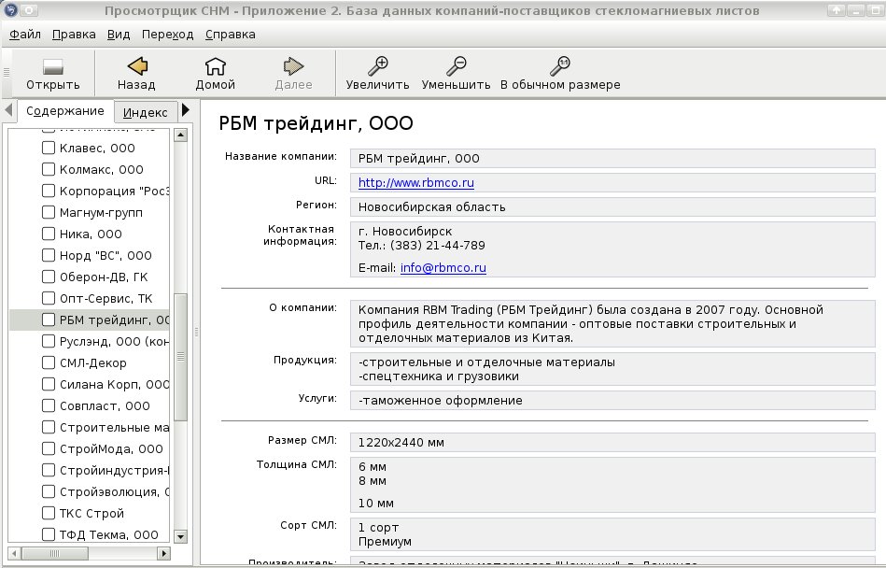Image resolution: width=886 pixels, height=568 pixels.
Task: Click the pane splitter handle
Action: (196, 333)
